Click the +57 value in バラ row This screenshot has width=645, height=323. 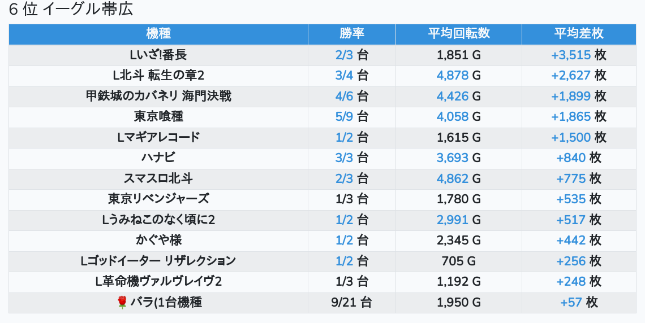coord(571,303)
